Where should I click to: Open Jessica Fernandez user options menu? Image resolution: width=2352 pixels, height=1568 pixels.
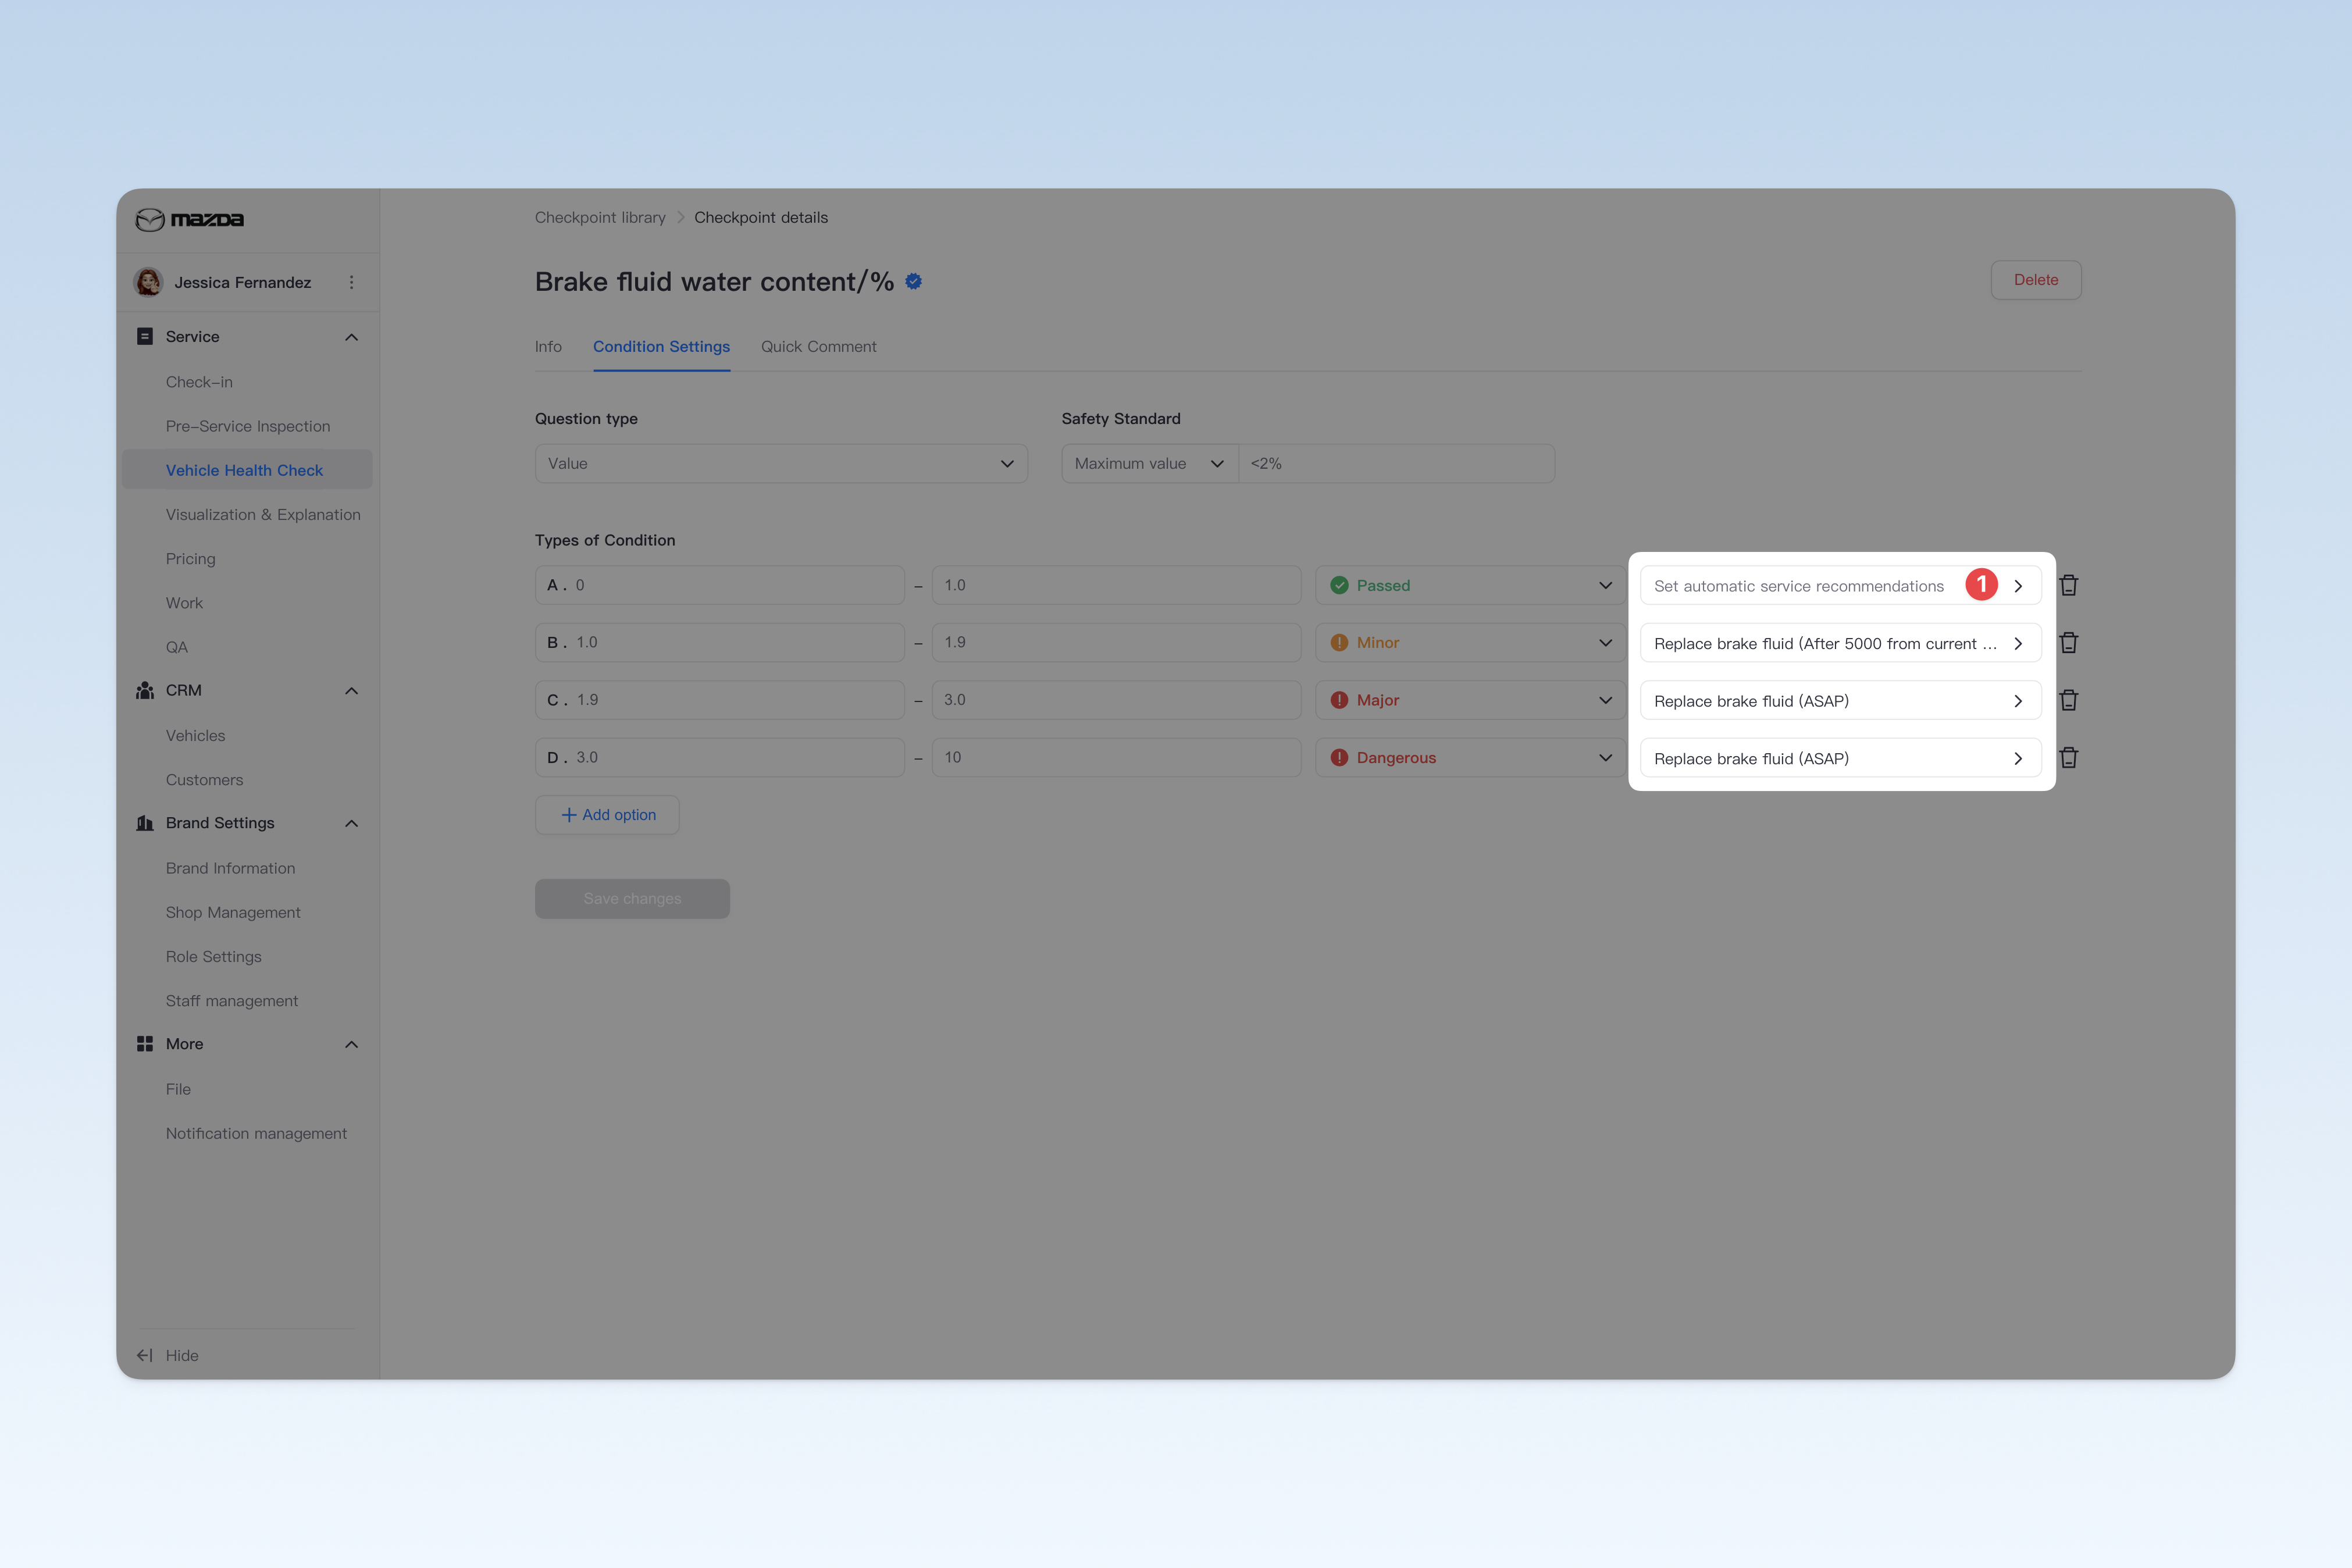click(351, 282)
